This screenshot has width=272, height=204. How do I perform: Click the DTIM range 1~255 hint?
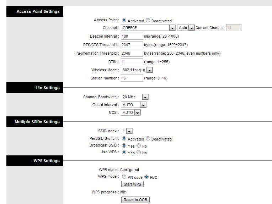[157, 62]
